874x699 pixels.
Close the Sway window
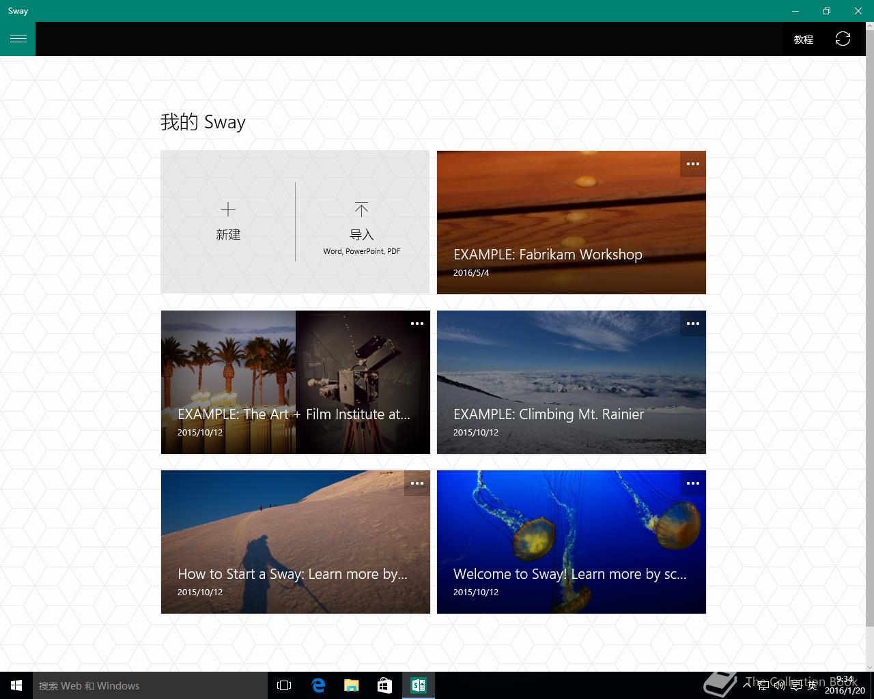[858, 11]
